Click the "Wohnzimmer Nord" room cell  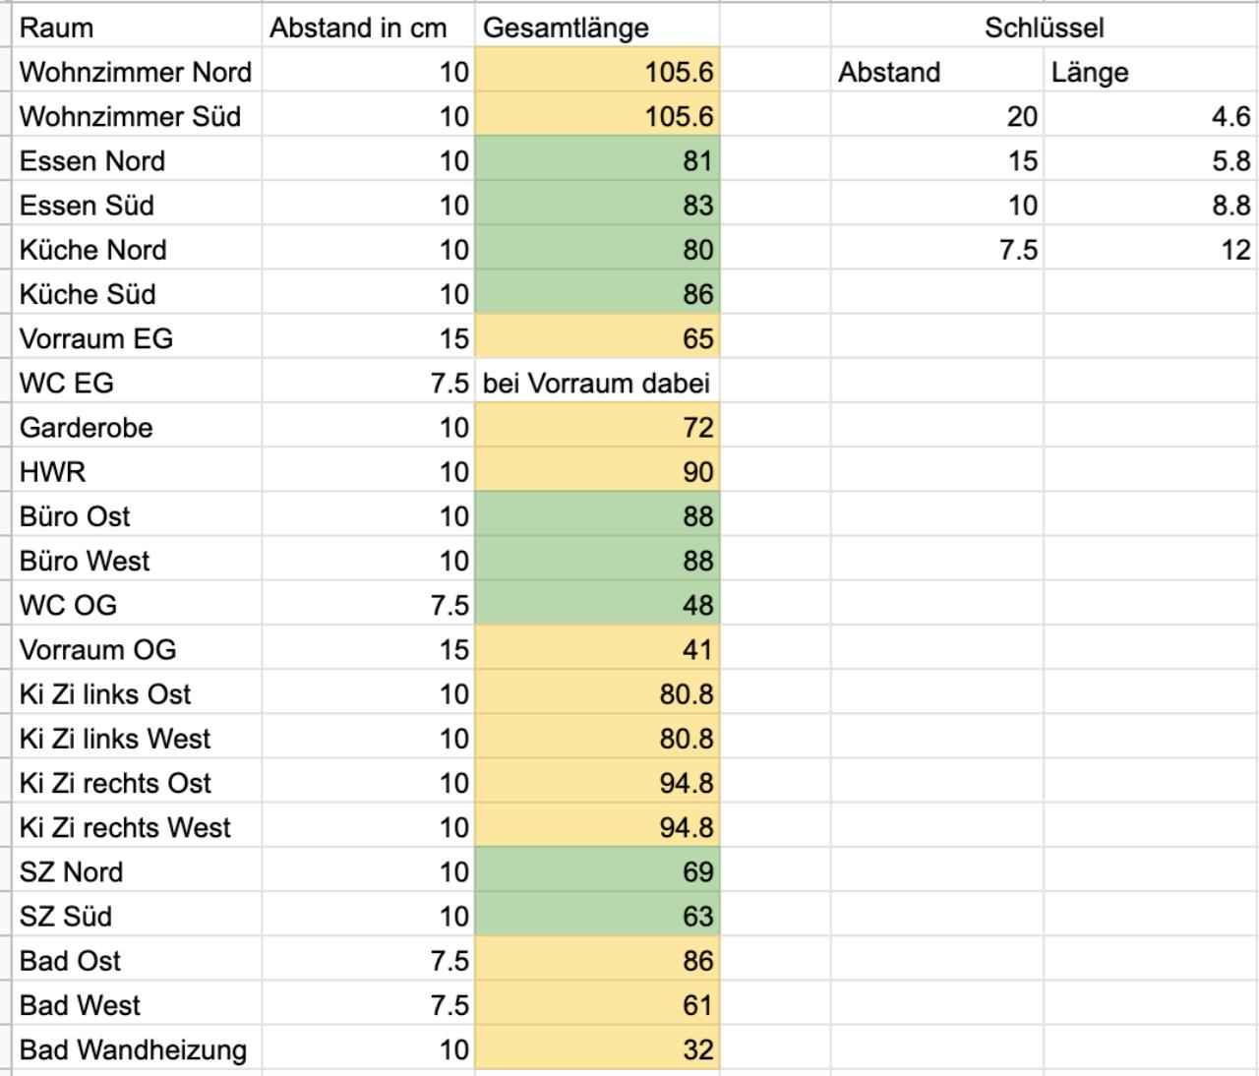tap(136, 72)
